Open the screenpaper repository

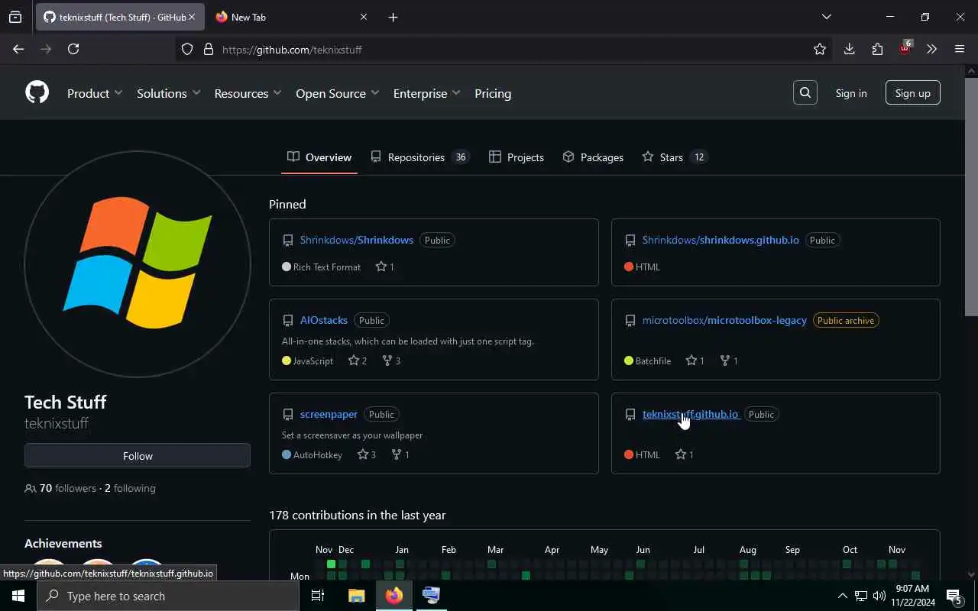[329, 414]
